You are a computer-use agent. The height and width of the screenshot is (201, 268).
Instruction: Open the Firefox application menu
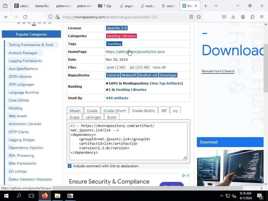262,17
